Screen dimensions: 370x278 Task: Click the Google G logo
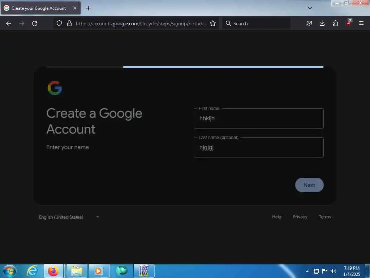[55, 88]
